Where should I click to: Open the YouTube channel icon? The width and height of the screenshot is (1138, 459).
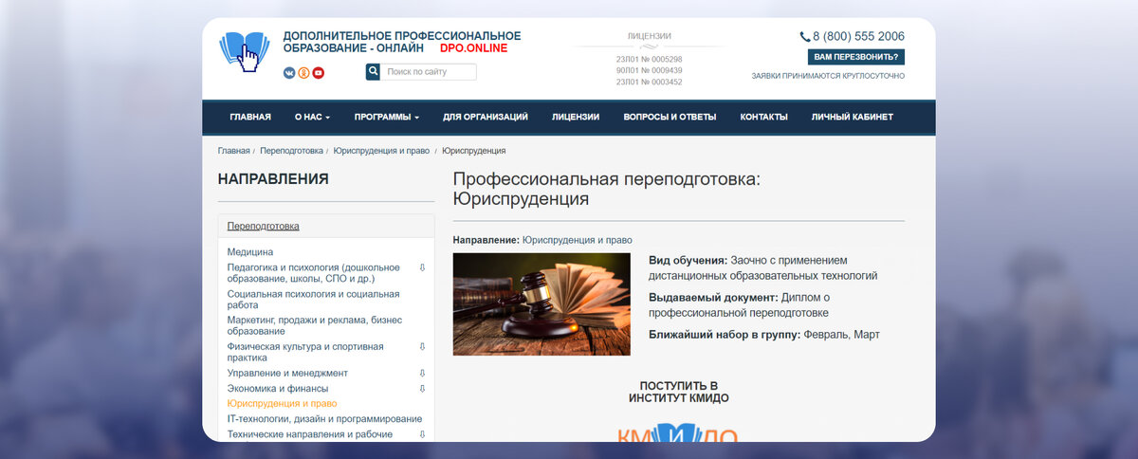tap(319, 73)
